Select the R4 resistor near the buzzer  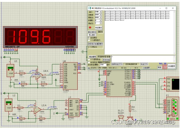coord(130,108)
